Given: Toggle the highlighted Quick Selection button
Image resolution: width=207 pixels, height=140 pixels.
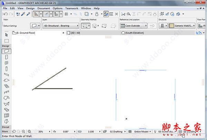Looking at the screenshot, I should [x=106, y=14].
